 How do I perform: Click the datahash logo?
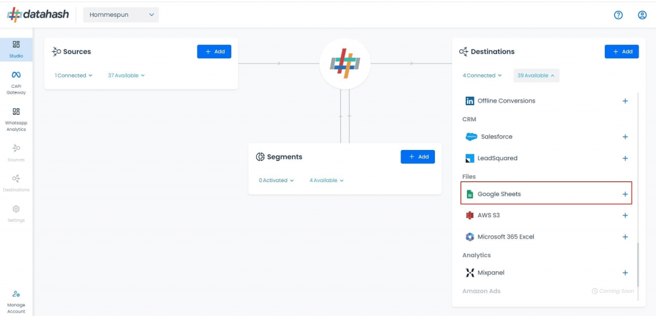pos(38,15)
